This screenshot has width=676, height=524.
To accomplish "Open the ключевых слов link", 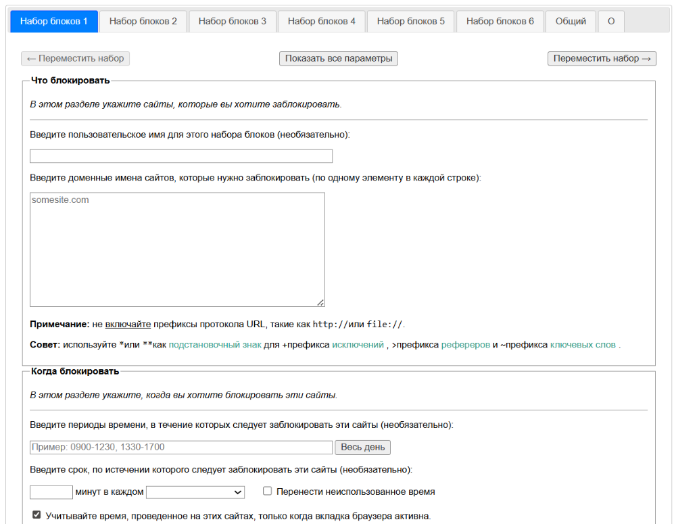I will 583,345.
